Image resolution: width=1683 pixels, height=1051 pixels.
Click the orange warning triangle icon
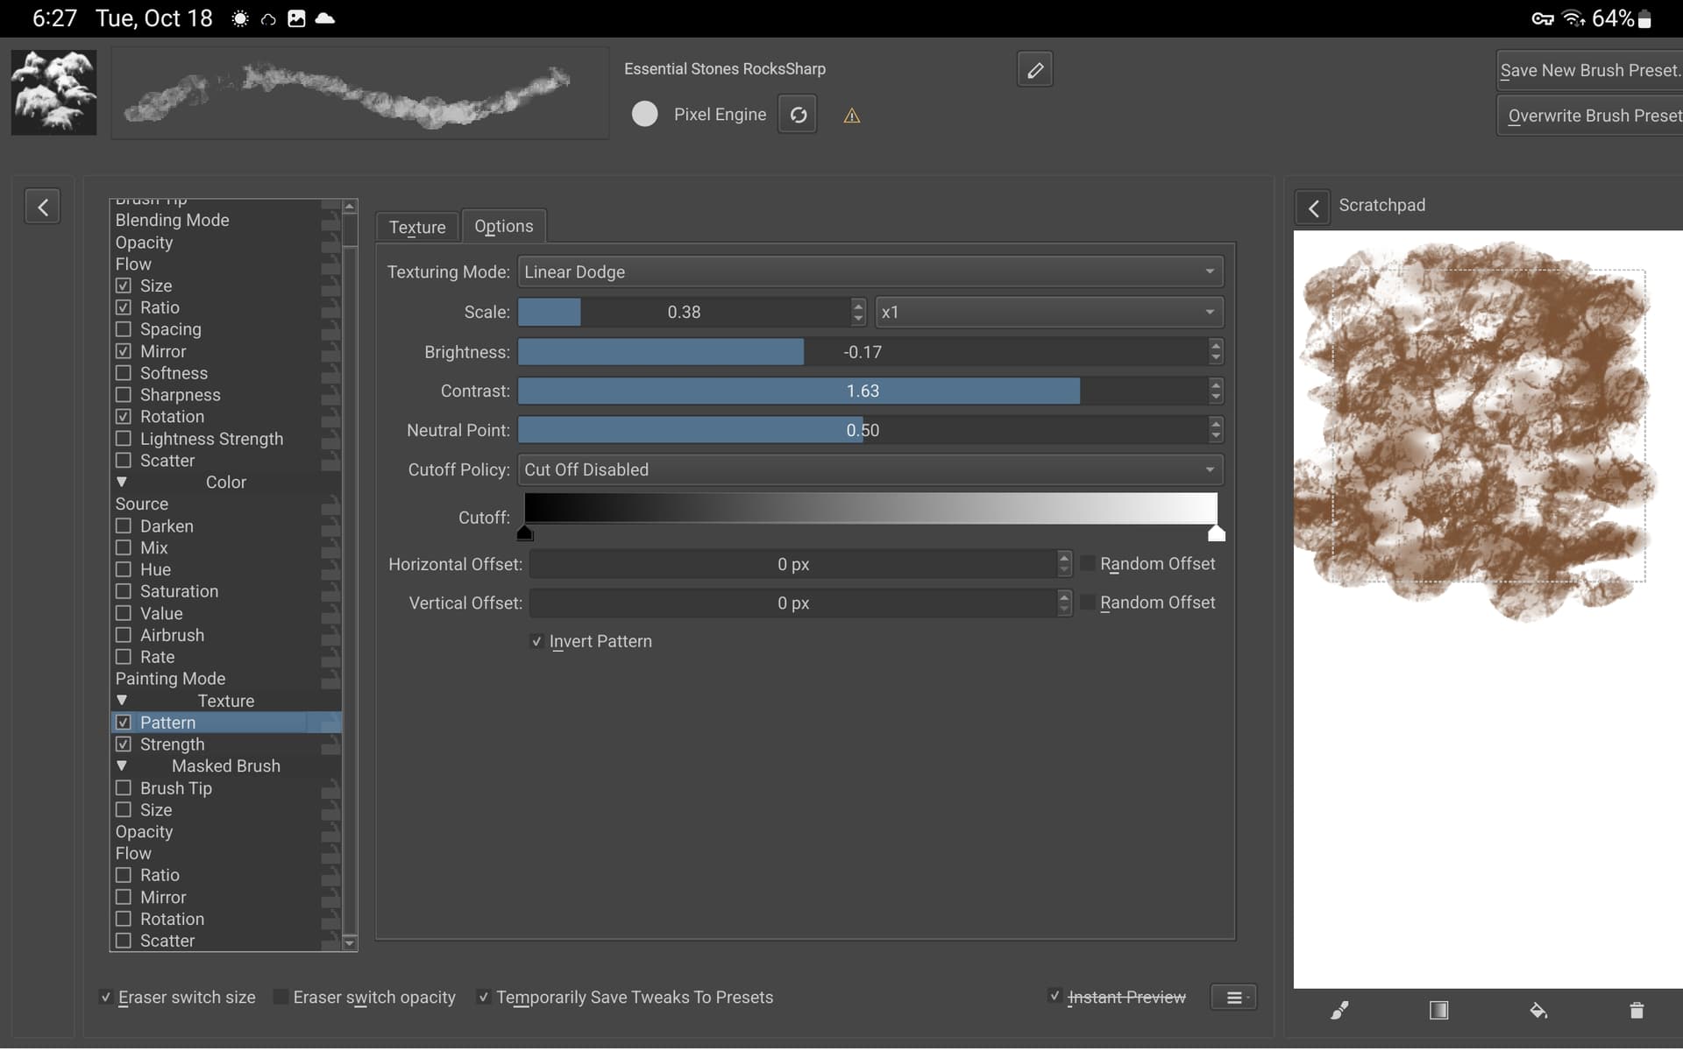(x=851, y=116)
